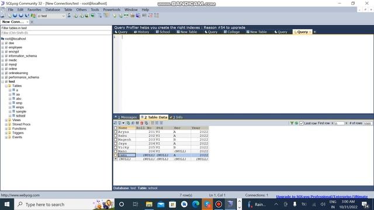
Task: Create a new connection from the toolbar
Action: (2, 16)
